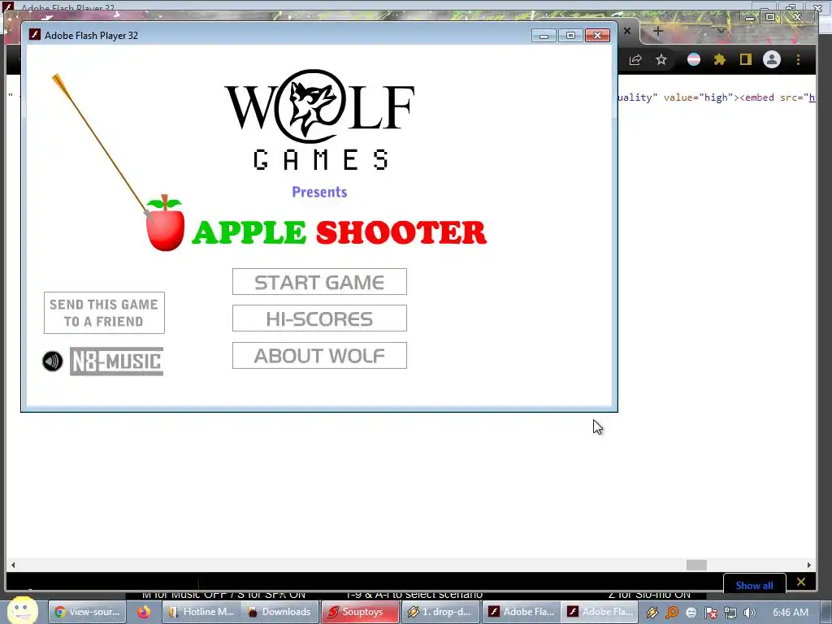Maximize the Flash Player 32 window
The image size is (832, 624).
(571, 35)
